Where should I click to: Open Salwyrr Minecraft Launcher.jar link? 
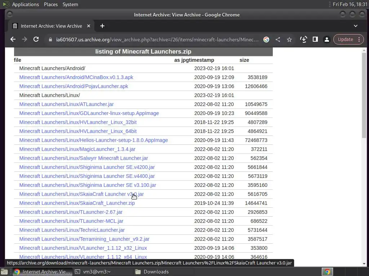pyautogui.click(x=84, y=158)
